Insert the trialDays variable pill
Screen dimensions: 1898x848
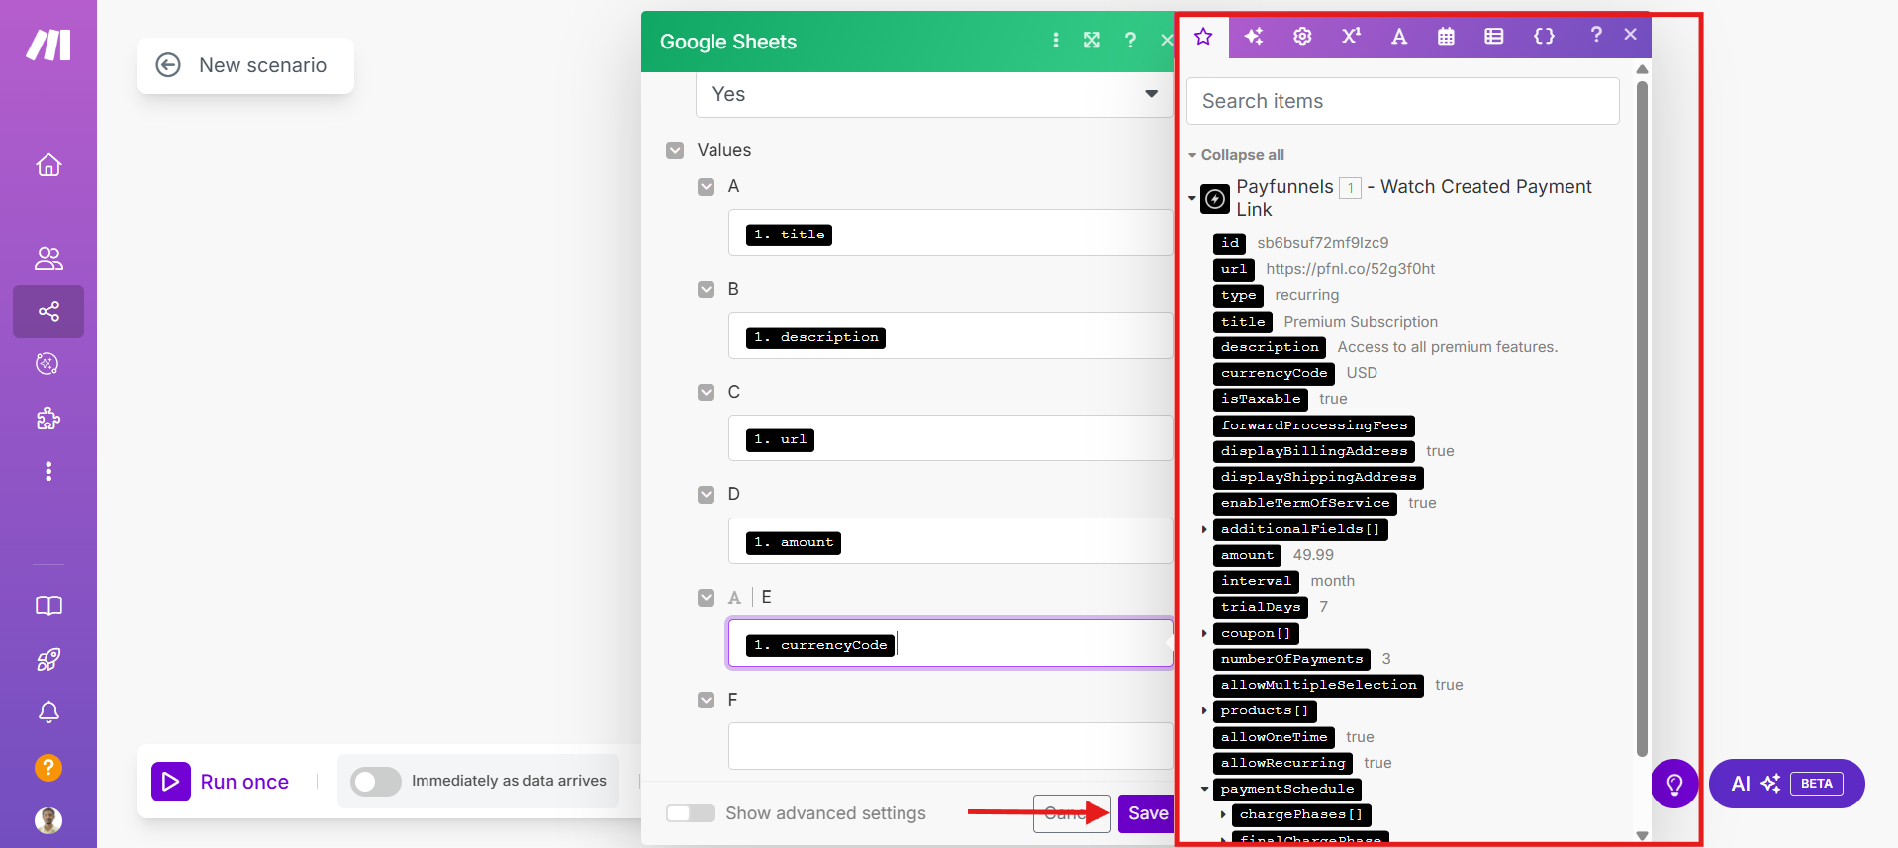[x=1260, y=607]
